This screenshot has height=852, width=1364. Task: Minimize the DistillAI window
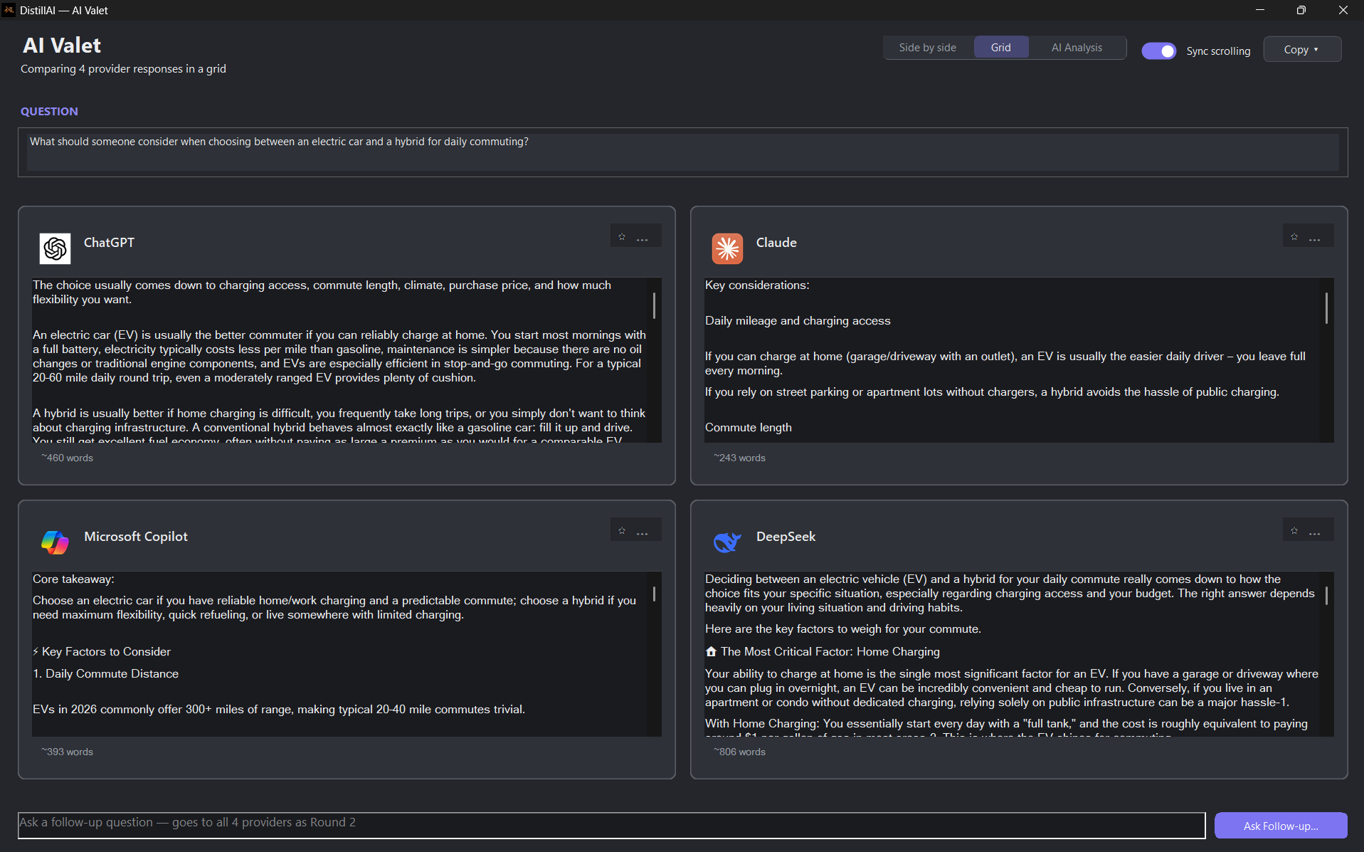pos(1259,10)
